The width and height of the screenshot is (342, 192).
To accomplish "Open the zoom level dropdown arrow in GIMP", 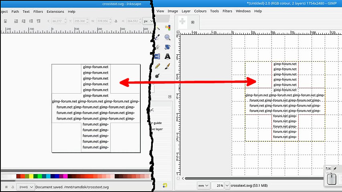I will pyautogui.click(x=227, y=186).
